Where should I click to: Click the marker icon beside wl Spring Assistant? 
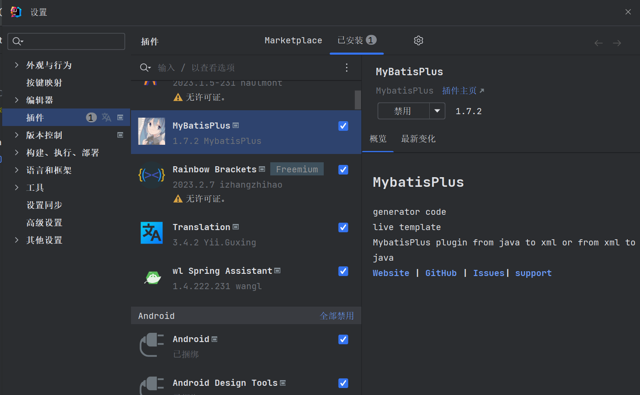point(277,271)
